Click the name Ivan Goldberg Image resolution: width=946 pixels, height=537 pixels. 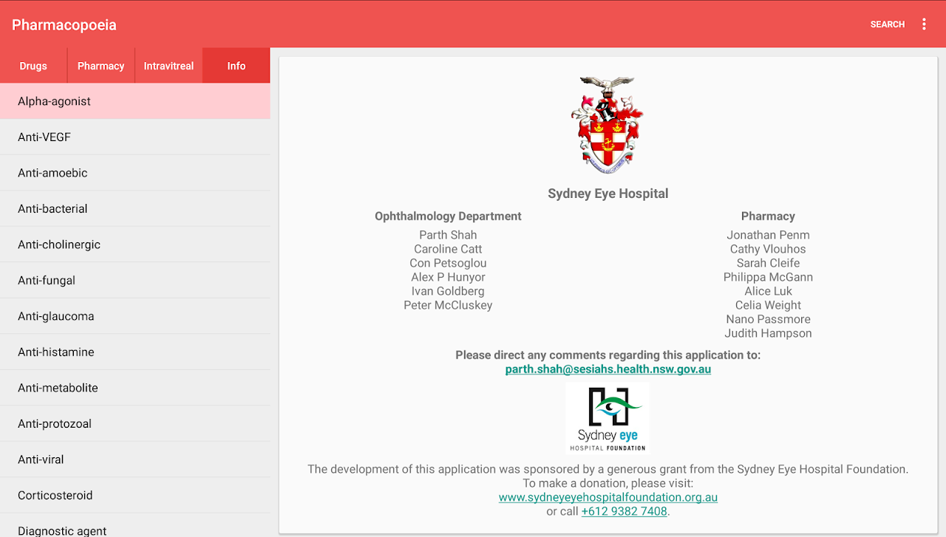click(448, 291)
